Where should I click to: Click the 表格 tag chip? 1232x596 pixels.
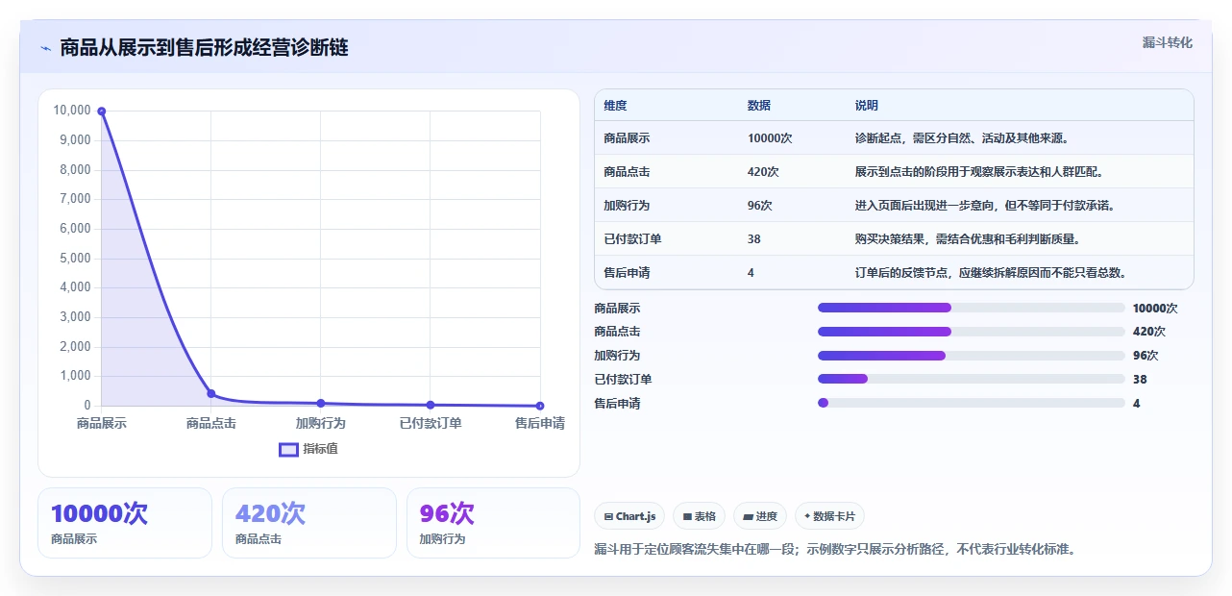tap(699, 516)
